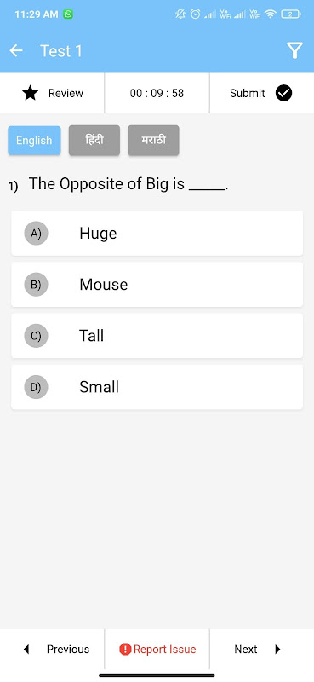Tap the right arrow next to Next

click(278, 650)
